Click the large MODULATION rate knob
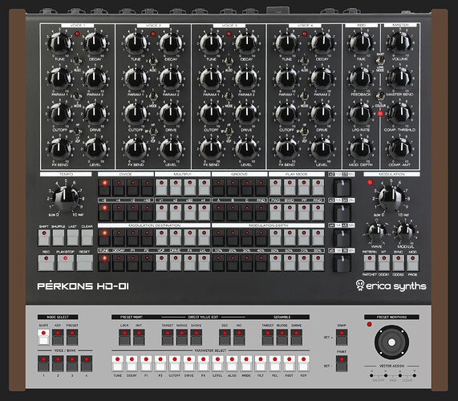 [391, 199]
